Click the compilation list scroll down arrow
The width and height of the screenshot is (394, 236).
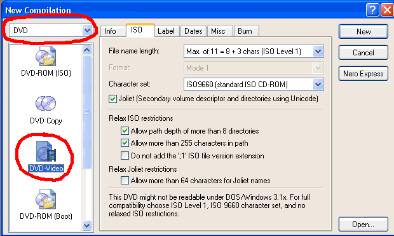coord(86,225)
